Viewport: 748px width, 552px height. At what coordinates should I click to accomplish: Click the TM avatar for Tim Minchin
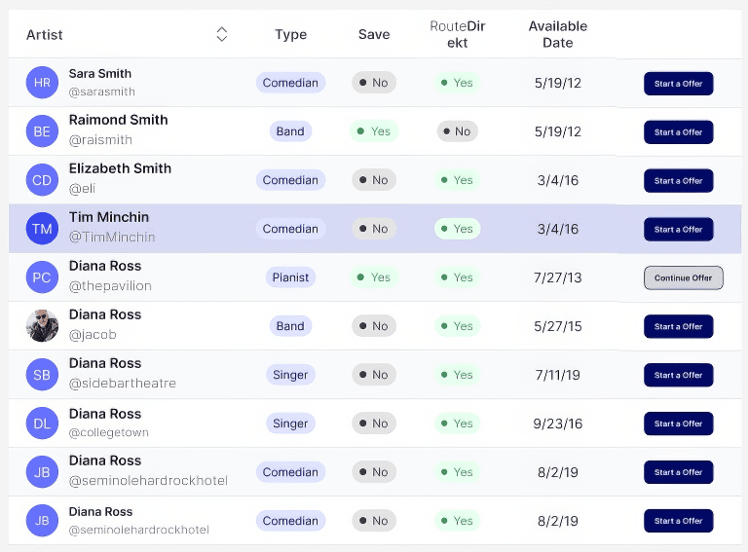pos(42,229)
